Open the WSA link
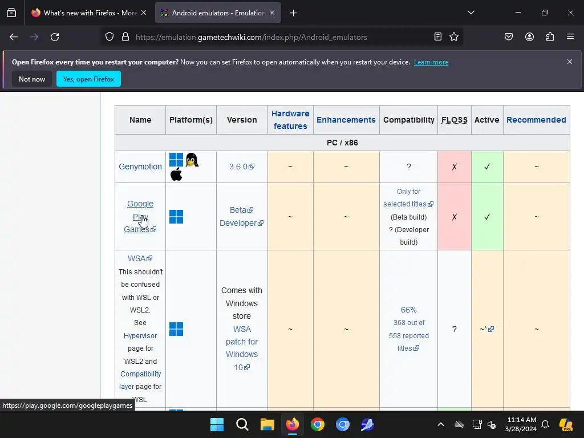 [140, 258]
